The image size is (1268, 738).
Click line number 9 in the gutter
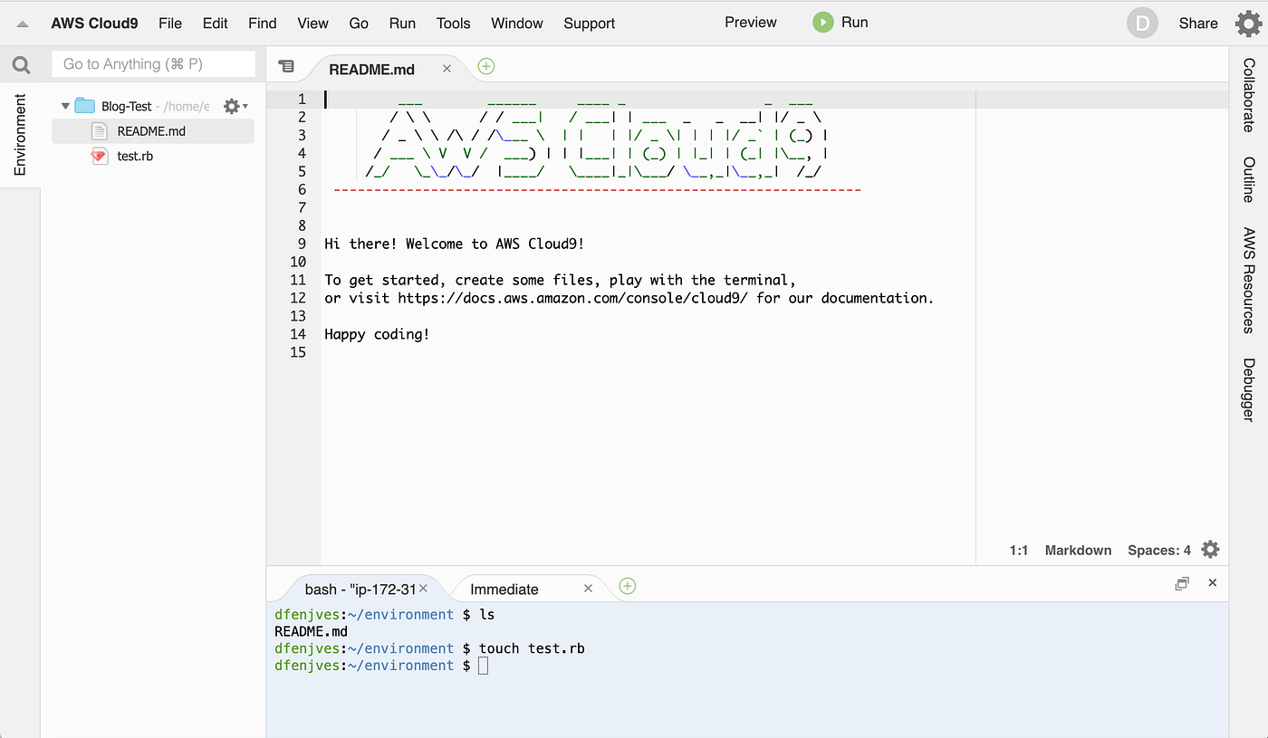pos(302,244)
